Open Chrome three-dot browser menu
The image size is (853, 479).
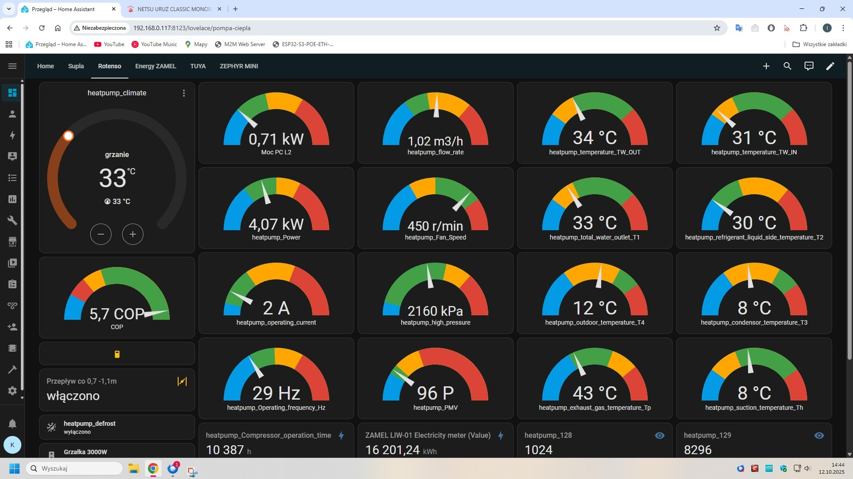coord(843,28)
